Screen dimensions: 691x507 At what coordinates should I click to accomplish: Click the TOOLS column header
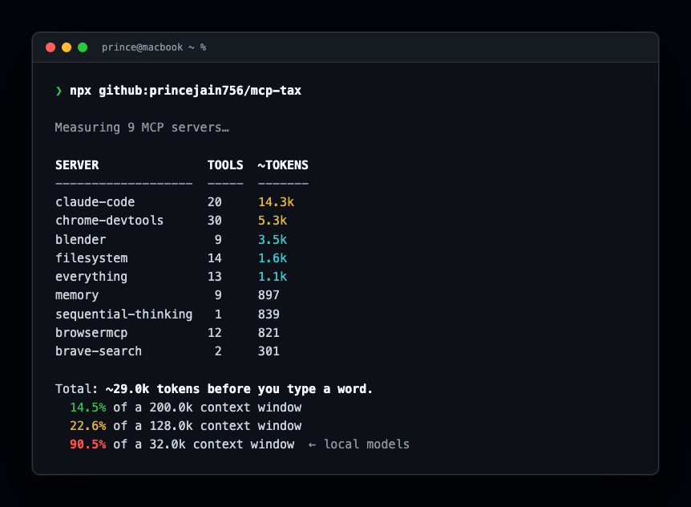pos(225,165)
